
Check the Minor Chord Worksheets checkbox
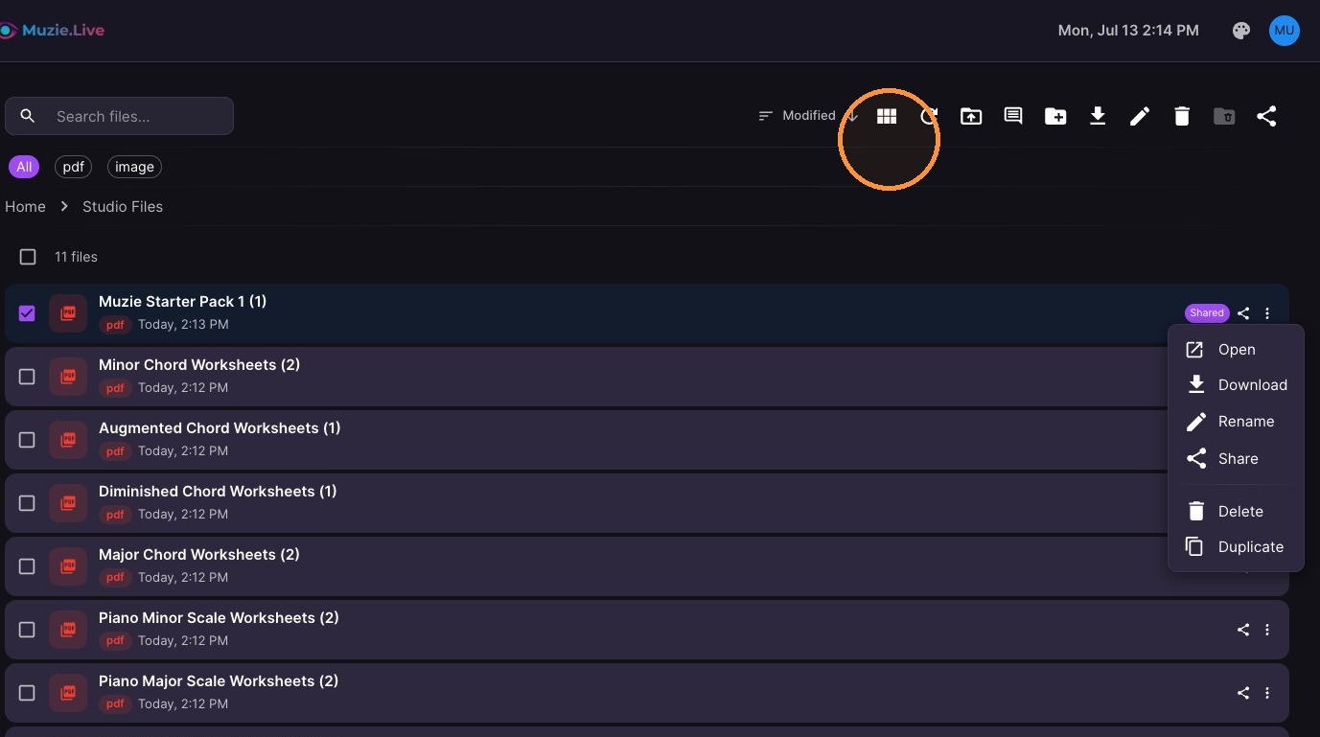coord(27,377)
